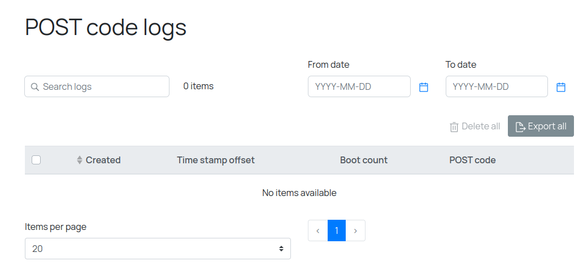Click the Time stamp offset column header
Screen dimensions: 583x274
(x=216, y=160)
